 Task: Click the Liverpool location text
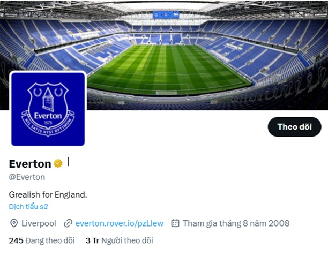point(39,223)
